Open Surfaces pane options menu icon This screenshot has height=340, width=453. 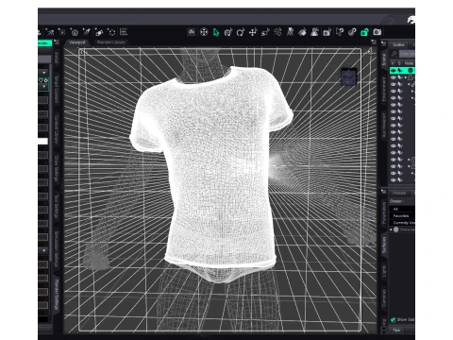coord(384,191)
